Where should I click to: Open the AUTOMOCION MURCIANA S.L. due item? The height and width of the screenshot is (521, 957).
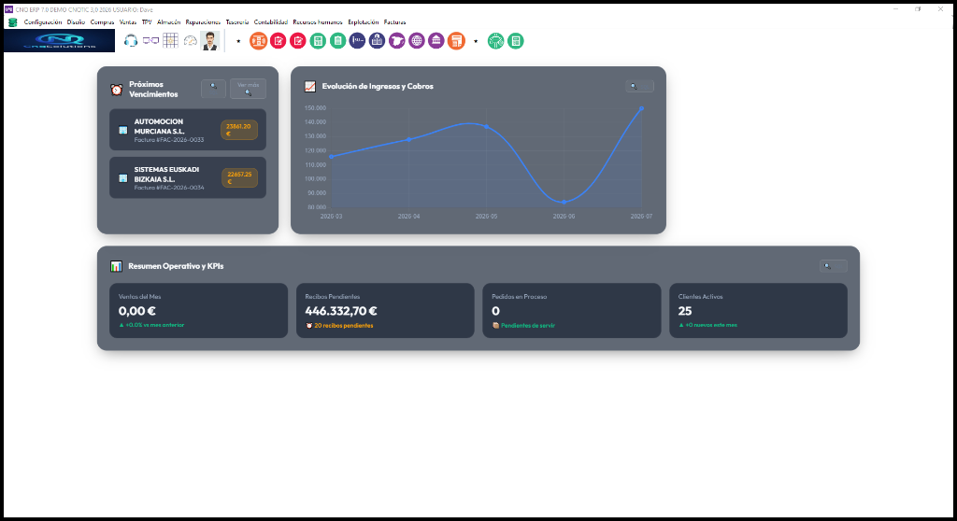(x=188, y=130)
